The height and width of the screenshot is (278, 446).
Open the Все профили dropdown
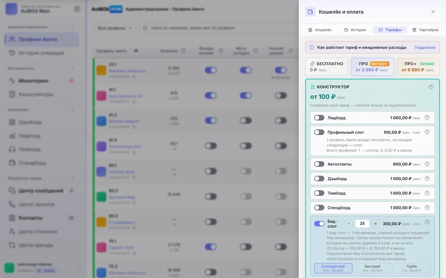[x=114, y=28]
